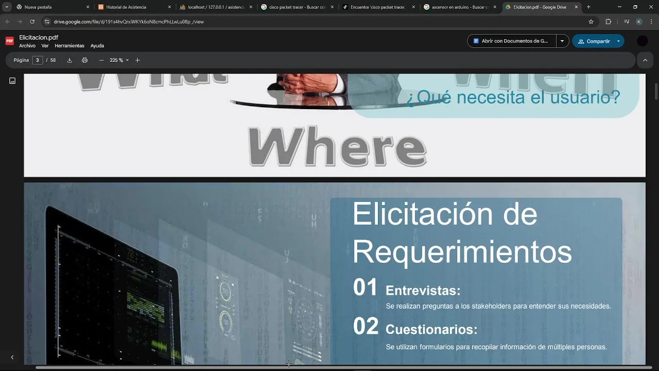The height and width of the screenshot is (371, 659).
Task: Open the media controls icon in browser toolbar
Action: click(x=626, y=22)
